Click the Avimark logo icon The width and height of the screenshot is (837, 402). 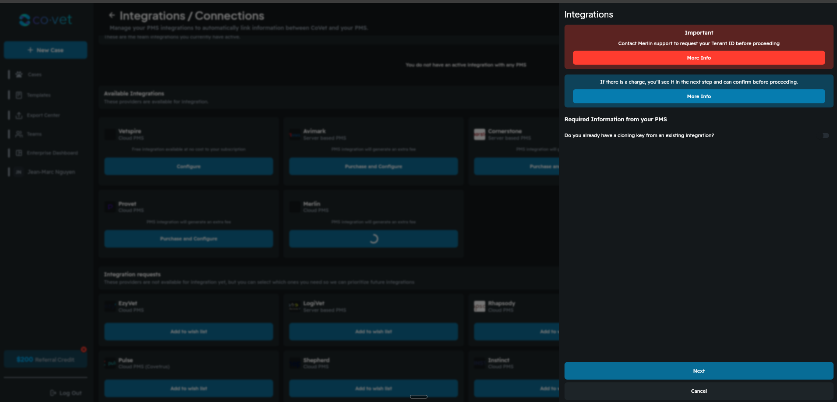(295, 134)
